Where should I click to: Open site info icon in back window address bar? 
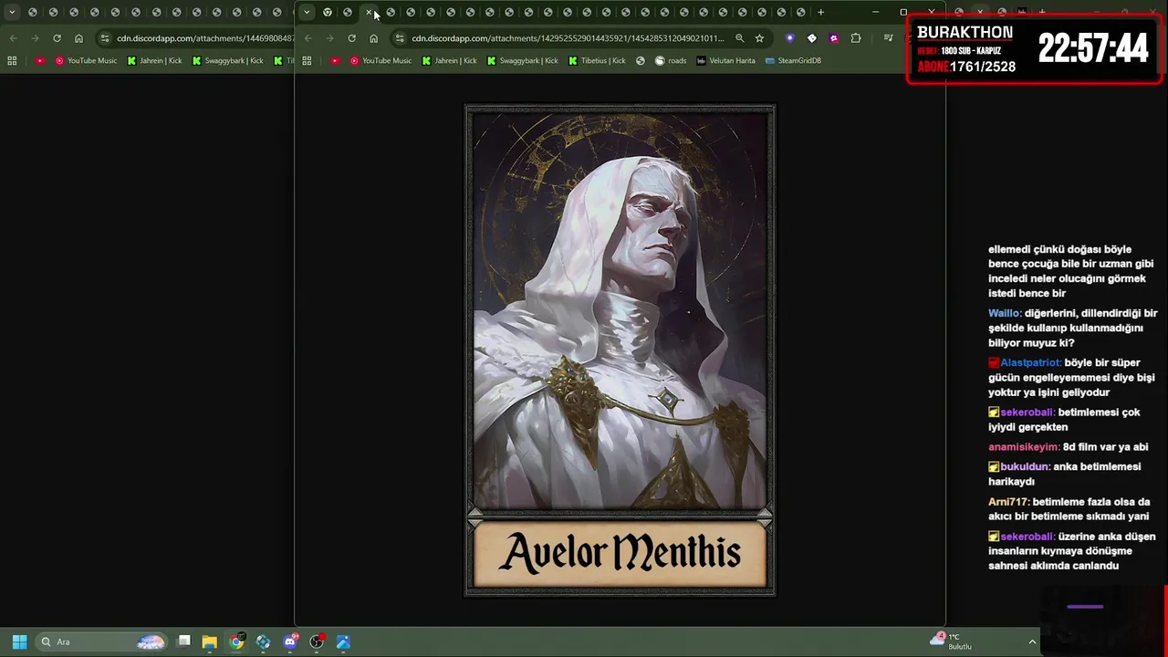105,38
